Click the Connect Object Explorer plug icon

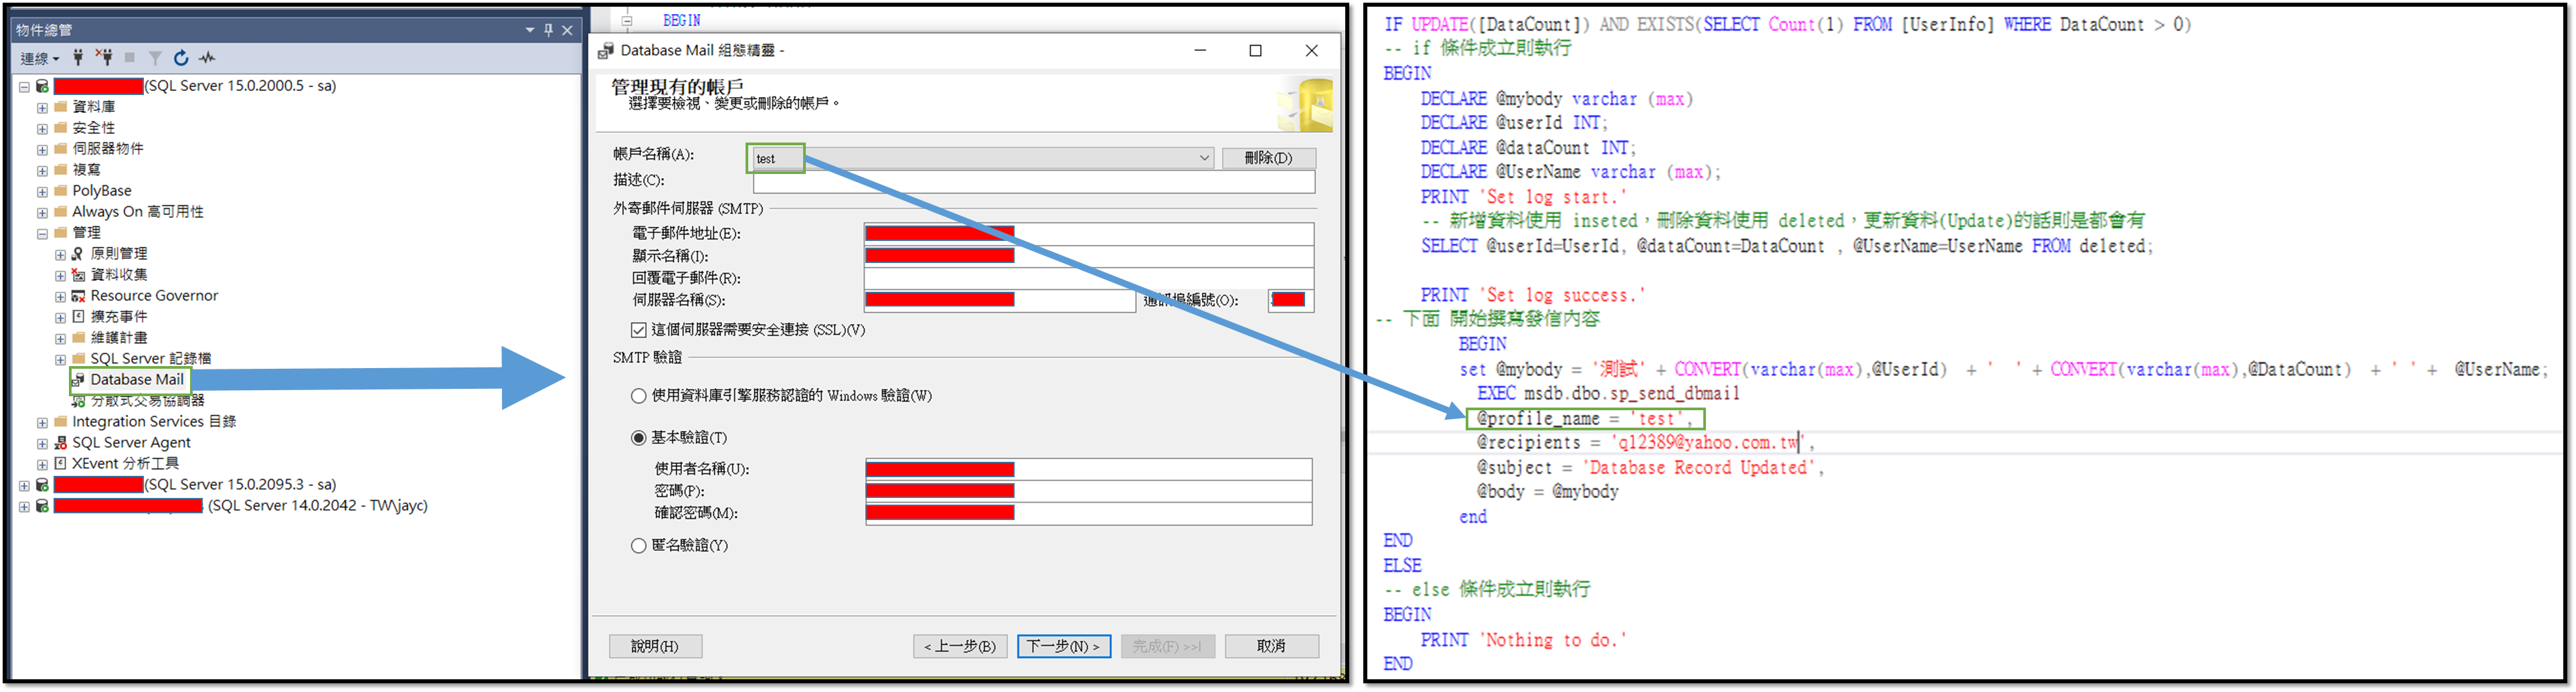(x=78, y=58)
